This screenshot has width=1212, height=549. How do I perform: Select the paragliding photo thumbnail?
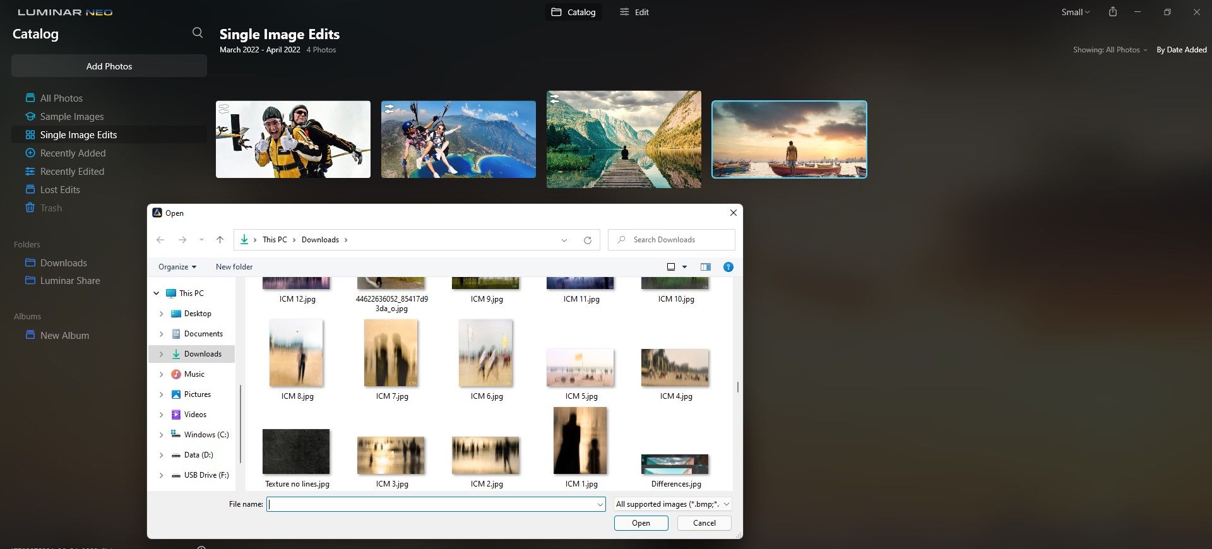458,139
